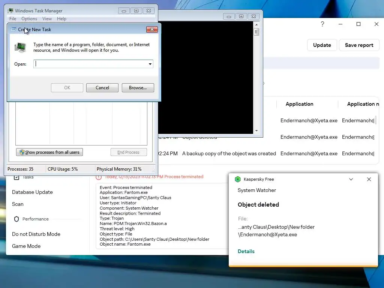Click the Browse... button

pos(138,88)
